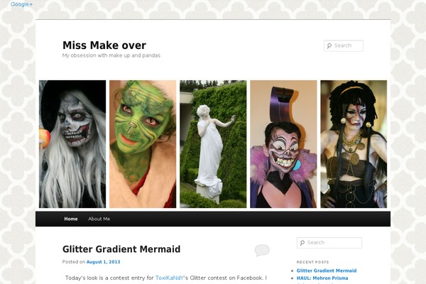This screenshot has height=284, width=426.
Task: Open recent post HAUL: Mehron Prisma
Action: (x=322, y=278)
